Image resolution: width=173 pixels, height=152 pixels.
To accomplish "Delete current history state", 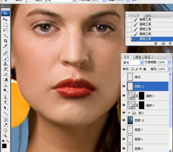I will coord(170,43).
